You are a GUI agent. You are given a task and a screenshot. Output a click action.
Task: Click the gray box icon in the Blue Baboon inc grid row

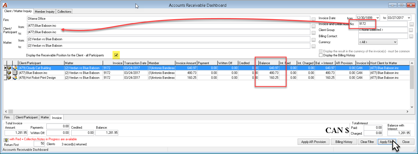pyautogui.click(x=15, y=73)
